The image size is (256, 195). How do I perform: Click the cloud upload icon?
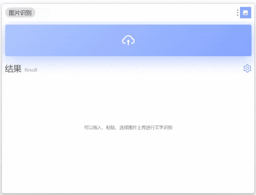(x=128, y=40)
